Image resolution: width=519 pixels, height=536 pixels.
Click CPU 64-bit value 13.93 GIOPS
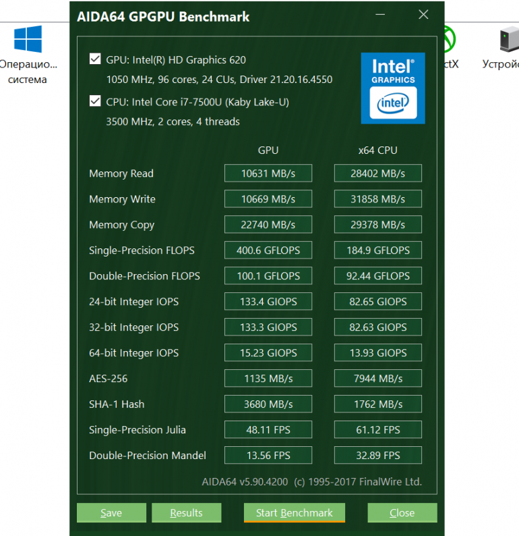point(377,353)
